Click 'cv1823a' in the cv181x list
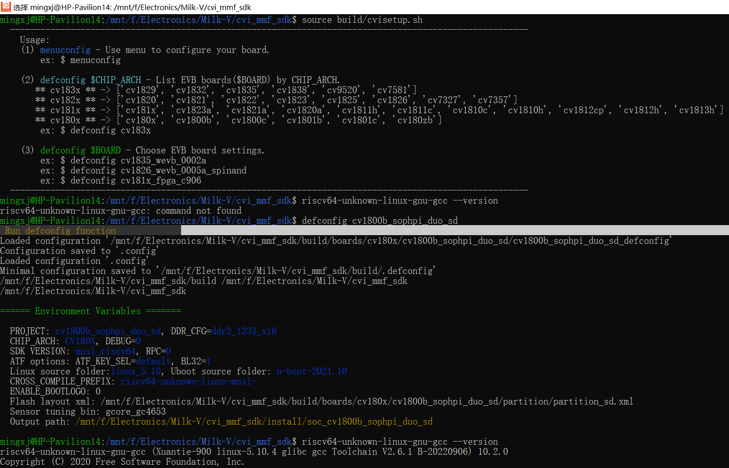The width and height of the screenshot is (729, 468). 194,110
